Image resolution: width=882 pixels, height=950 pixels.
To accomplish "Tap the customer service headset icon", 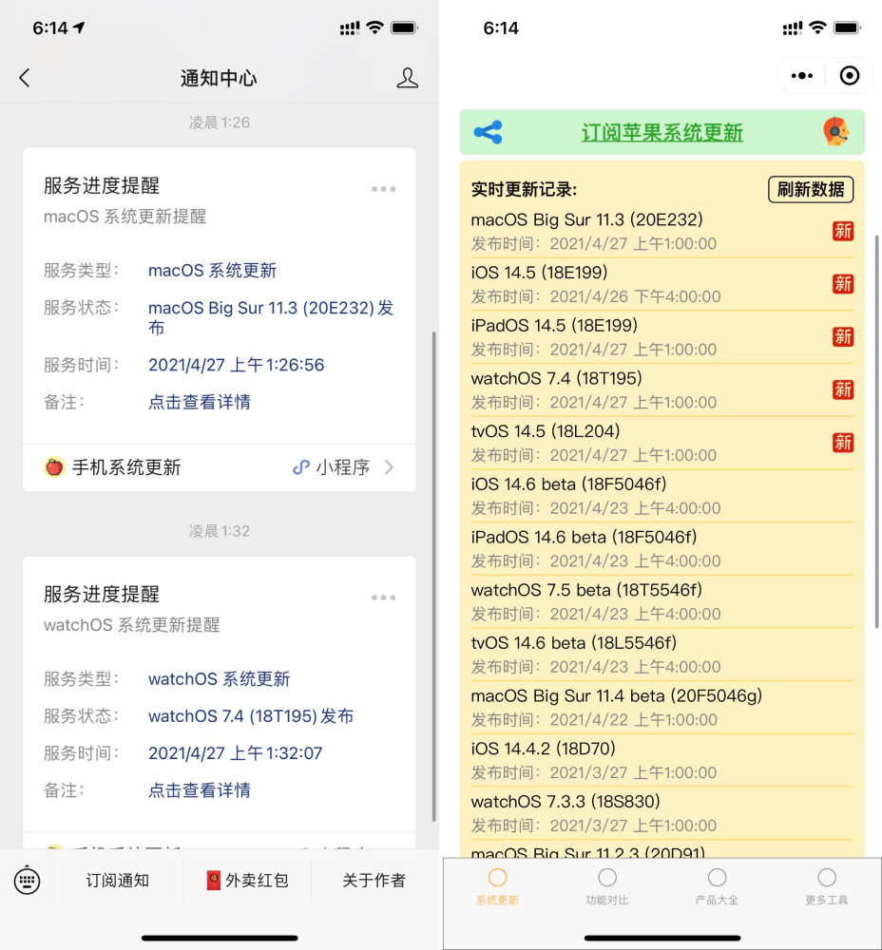I will (836, 131).
